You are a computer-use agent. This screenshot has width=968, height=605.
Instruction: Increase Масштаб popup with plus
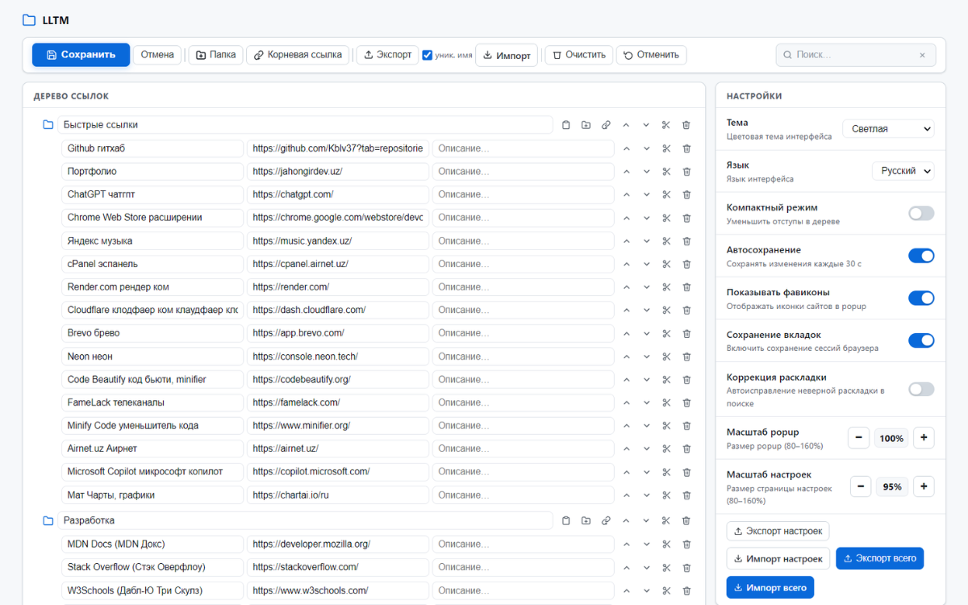tap(924, 438)
